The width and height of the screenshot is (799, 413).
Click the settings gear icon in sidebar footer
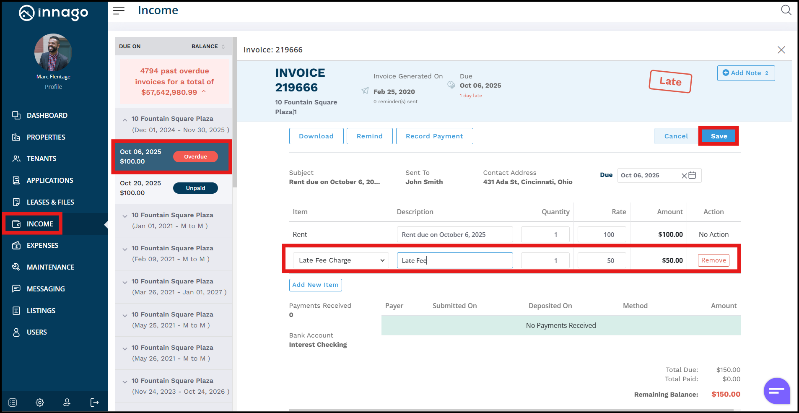(x=40, y=403)
